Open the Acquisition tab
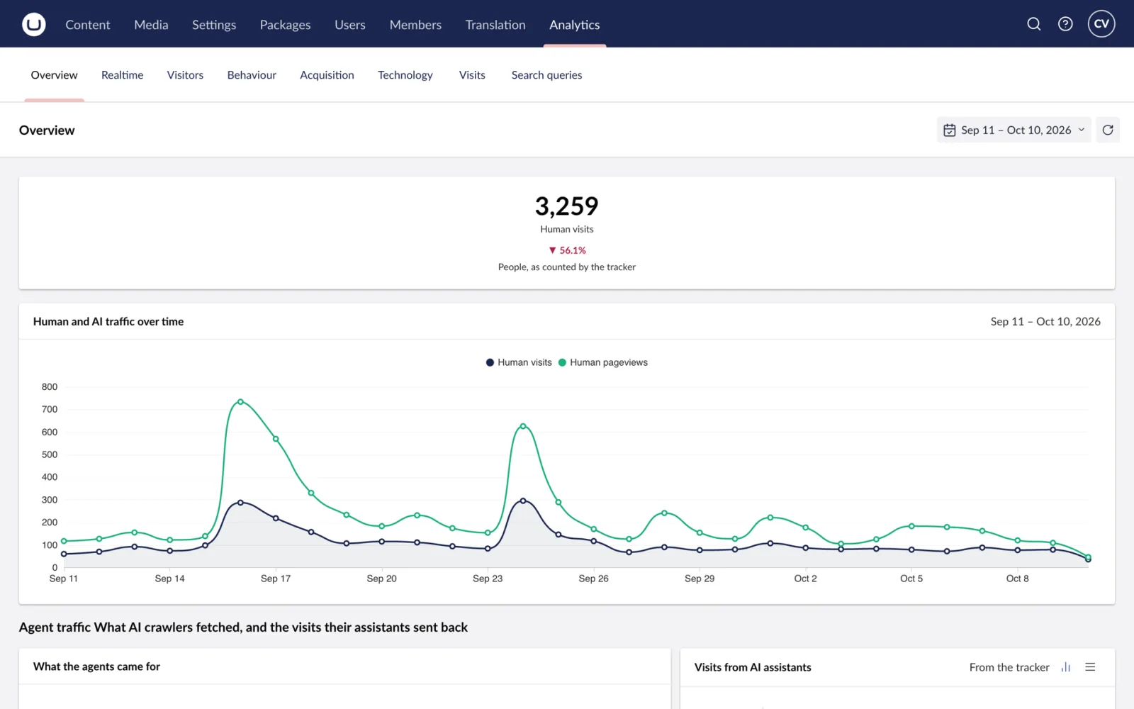Viewport: 1134px width, 709px height. (327, 75)
